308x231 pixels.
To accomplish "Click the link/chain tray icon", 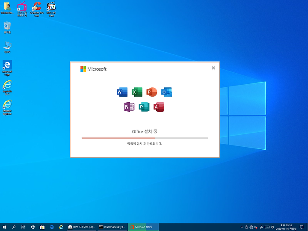I will point(261,227).
